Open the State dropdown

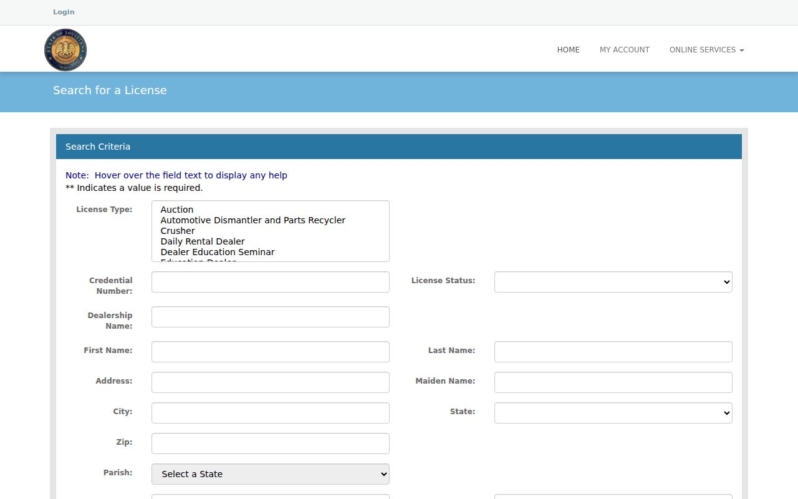pos(613,413)
